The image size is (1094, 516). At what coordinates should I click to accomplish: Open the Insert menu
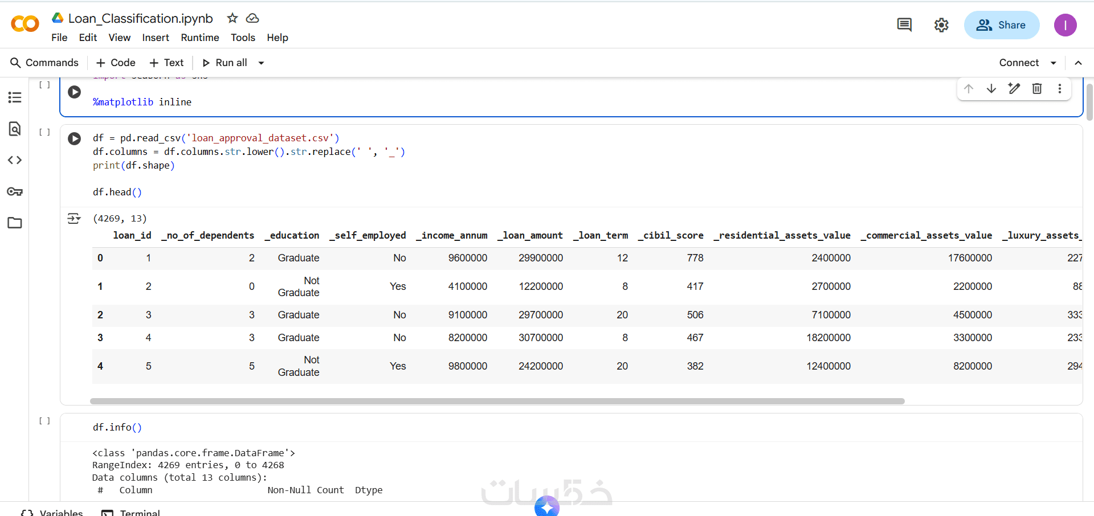coord(156,38)
